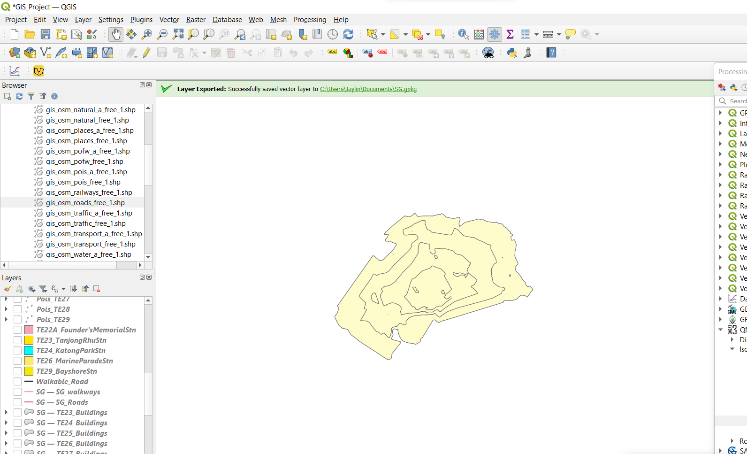Click the Zoom Full extent icon

178,34
